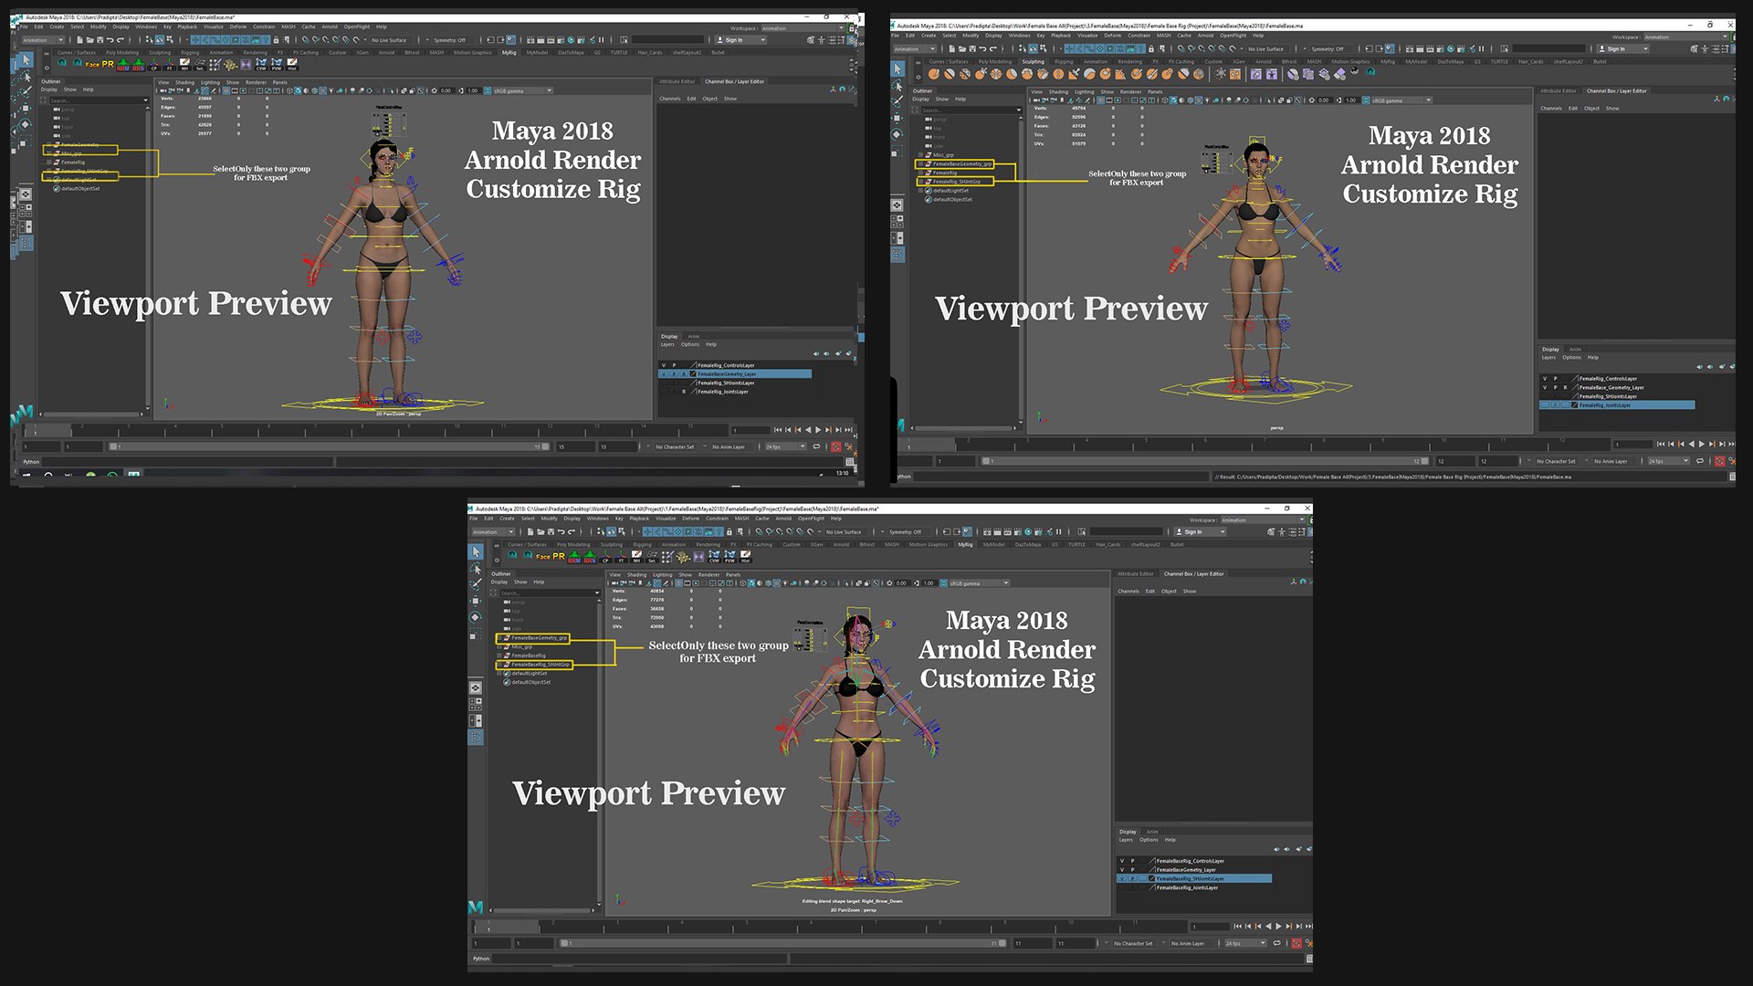Click gamma value field 1.00 in bottom Maya viewport
The width and height of the screenshot is (1753, 986).
click(x=929, y=583)
